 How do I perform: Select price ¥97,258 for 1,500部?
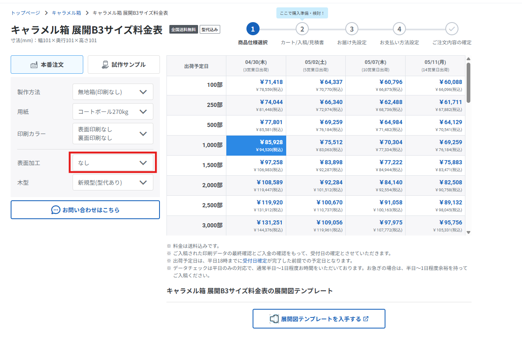pyautogui.click(x=256, y=166)
